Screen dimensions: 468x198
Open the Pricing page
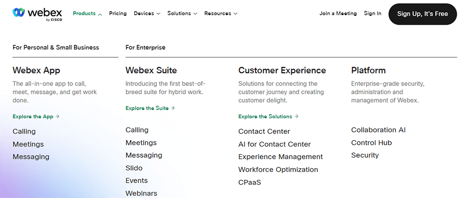click(x=117, y=14)
